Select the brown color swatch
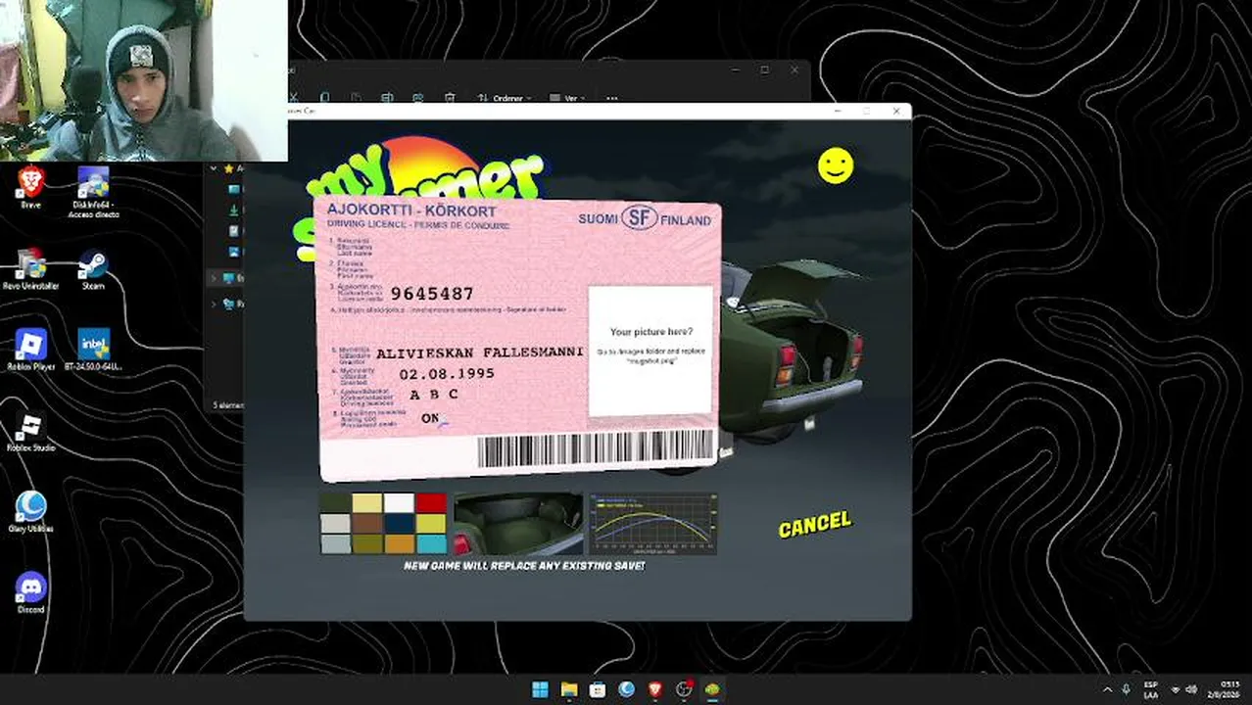This screenshot has width=1252, height=705. 366,524
